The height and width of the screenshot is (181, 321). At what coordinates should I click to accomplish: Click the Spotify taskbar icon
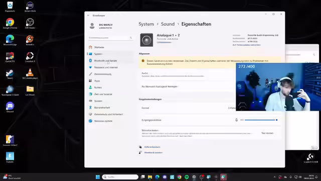[187, 177]
